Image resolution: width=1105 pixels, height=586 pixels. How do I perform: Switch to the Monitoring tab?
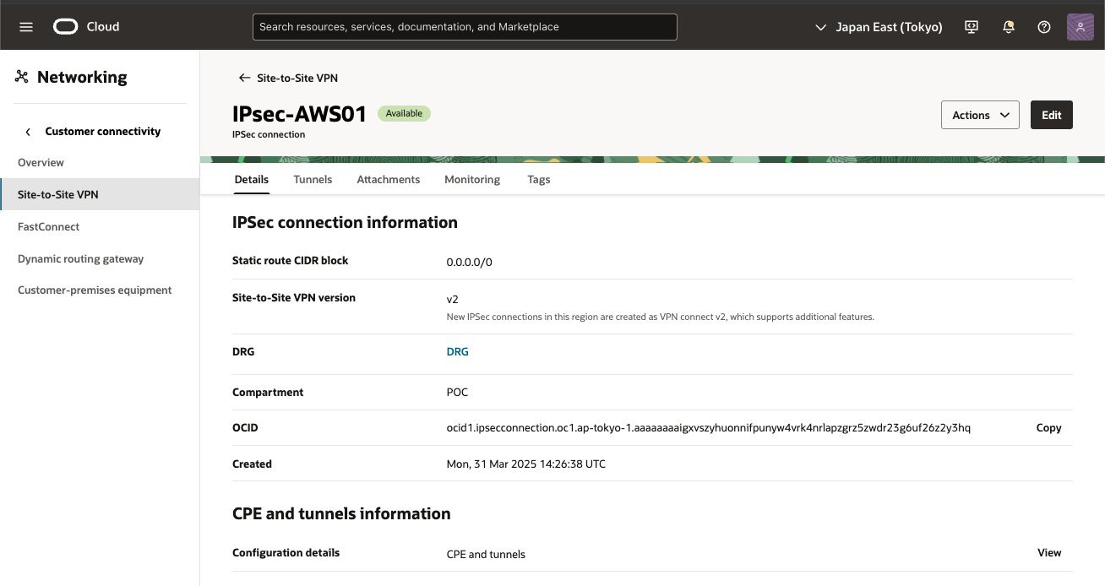click(x=472, y=179)
